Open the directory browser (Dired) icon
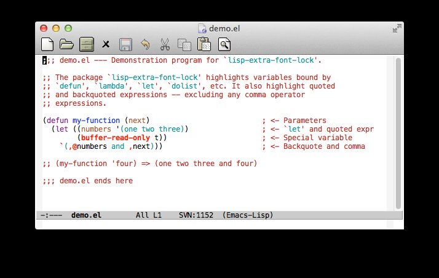 86,44
